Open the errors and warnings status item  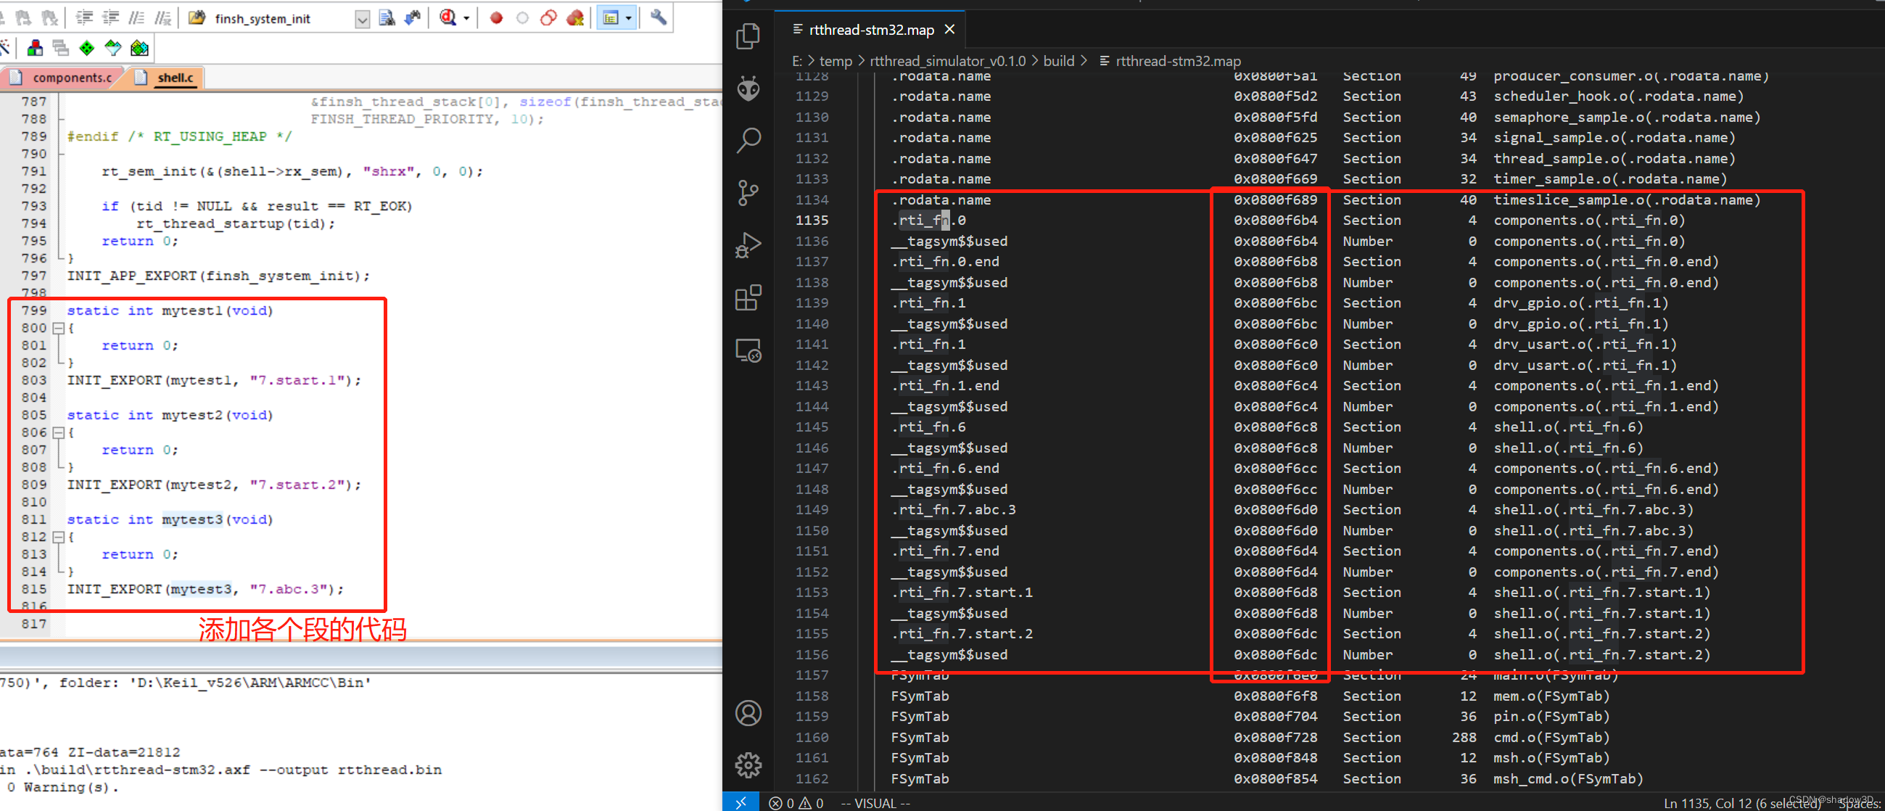point(796,803)
